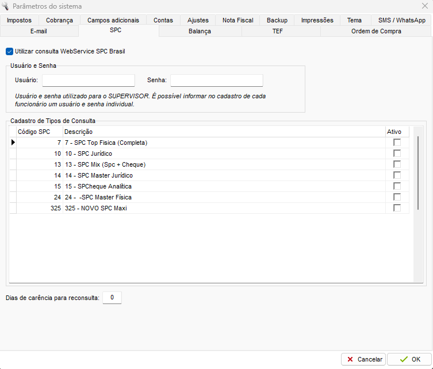Screen dimensions: 433x369
Task: Enable Ativo for 7 - SPC Top Fisica
Action: coord(397,143)
